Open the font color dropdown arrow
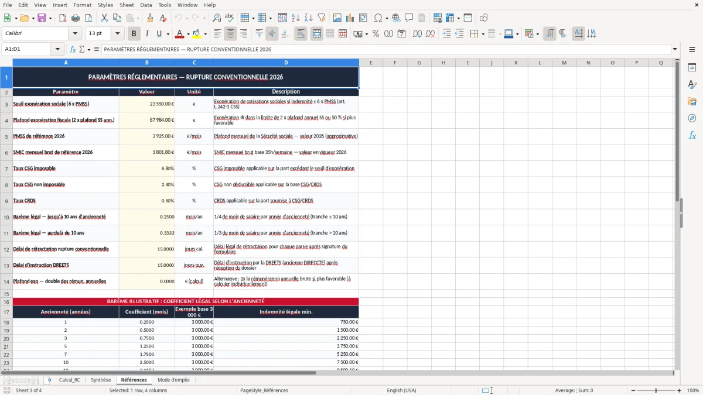This screenshot has width=703, height=395. [189, 34]
